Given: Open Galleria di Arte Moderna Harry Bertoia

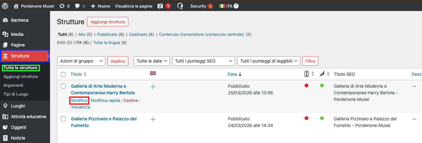Looking at the screenshot, I should 103,89.
